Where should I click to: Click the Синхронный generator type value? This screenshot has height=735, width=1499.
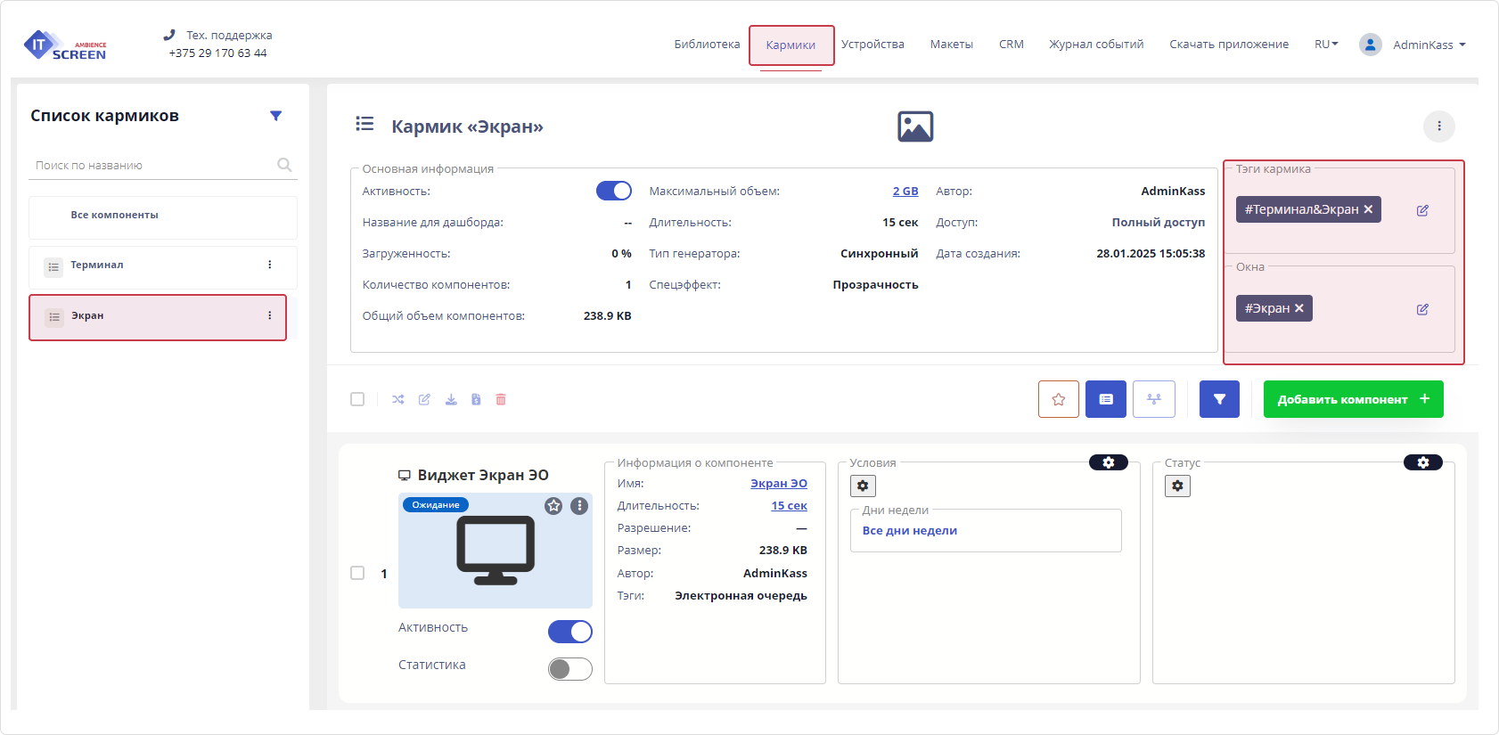(879, 254)
